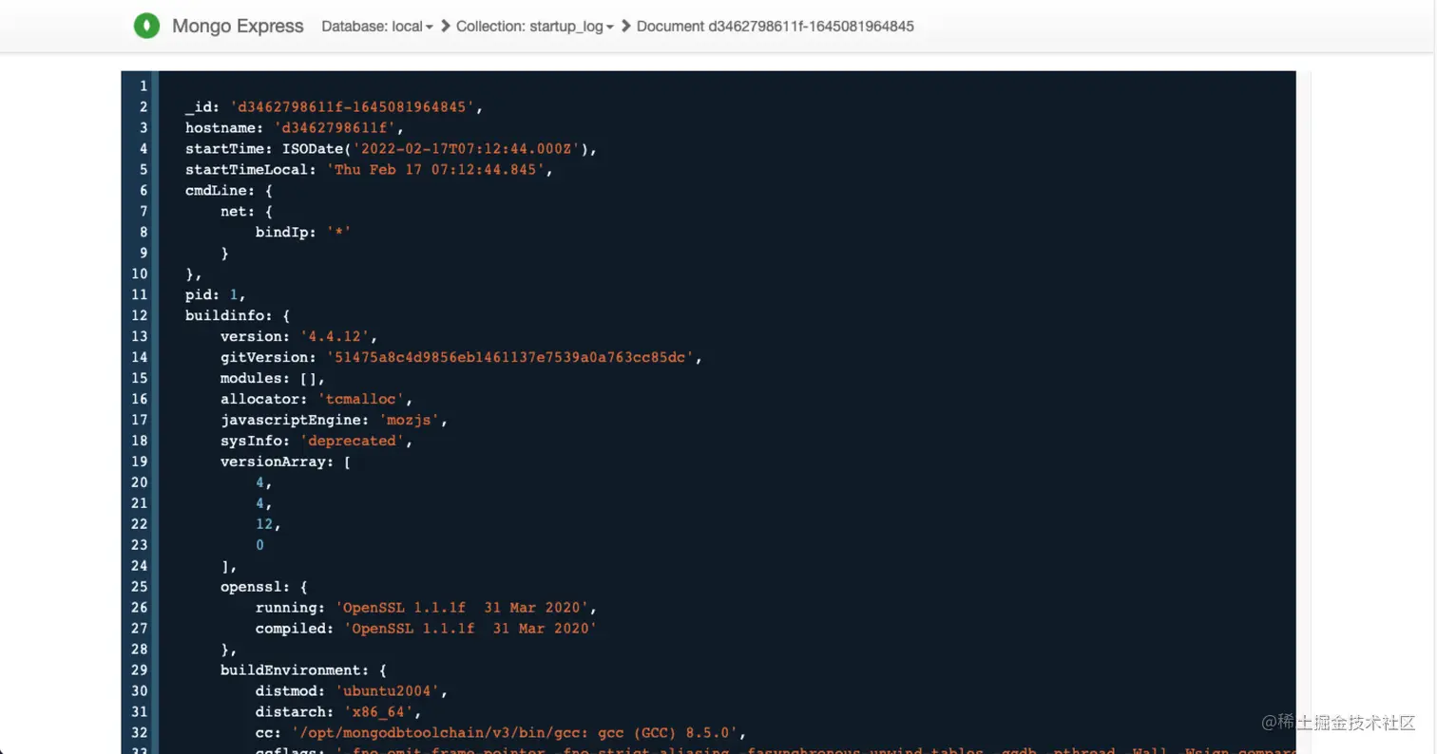Viewport: 1437px width, 754px height.
Task: Click line number 1 in the gutter
Action: 144,86
